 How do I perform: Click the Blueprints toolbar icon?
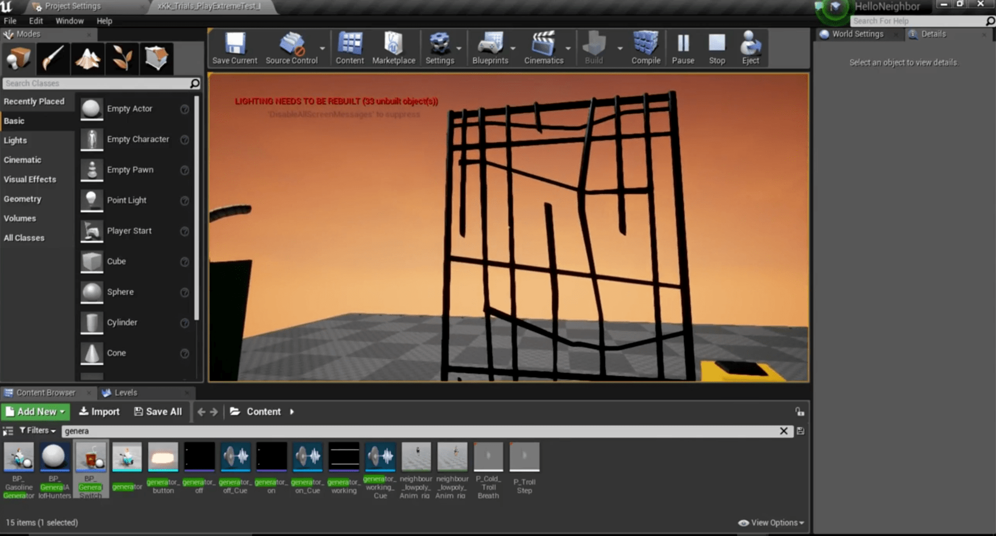(x=490, y=48)
